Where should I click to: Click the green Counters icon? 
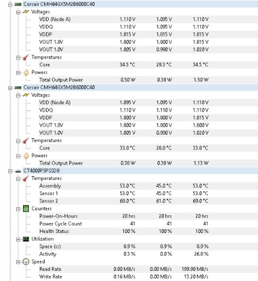pyautogui.click(x=26, y=209)
